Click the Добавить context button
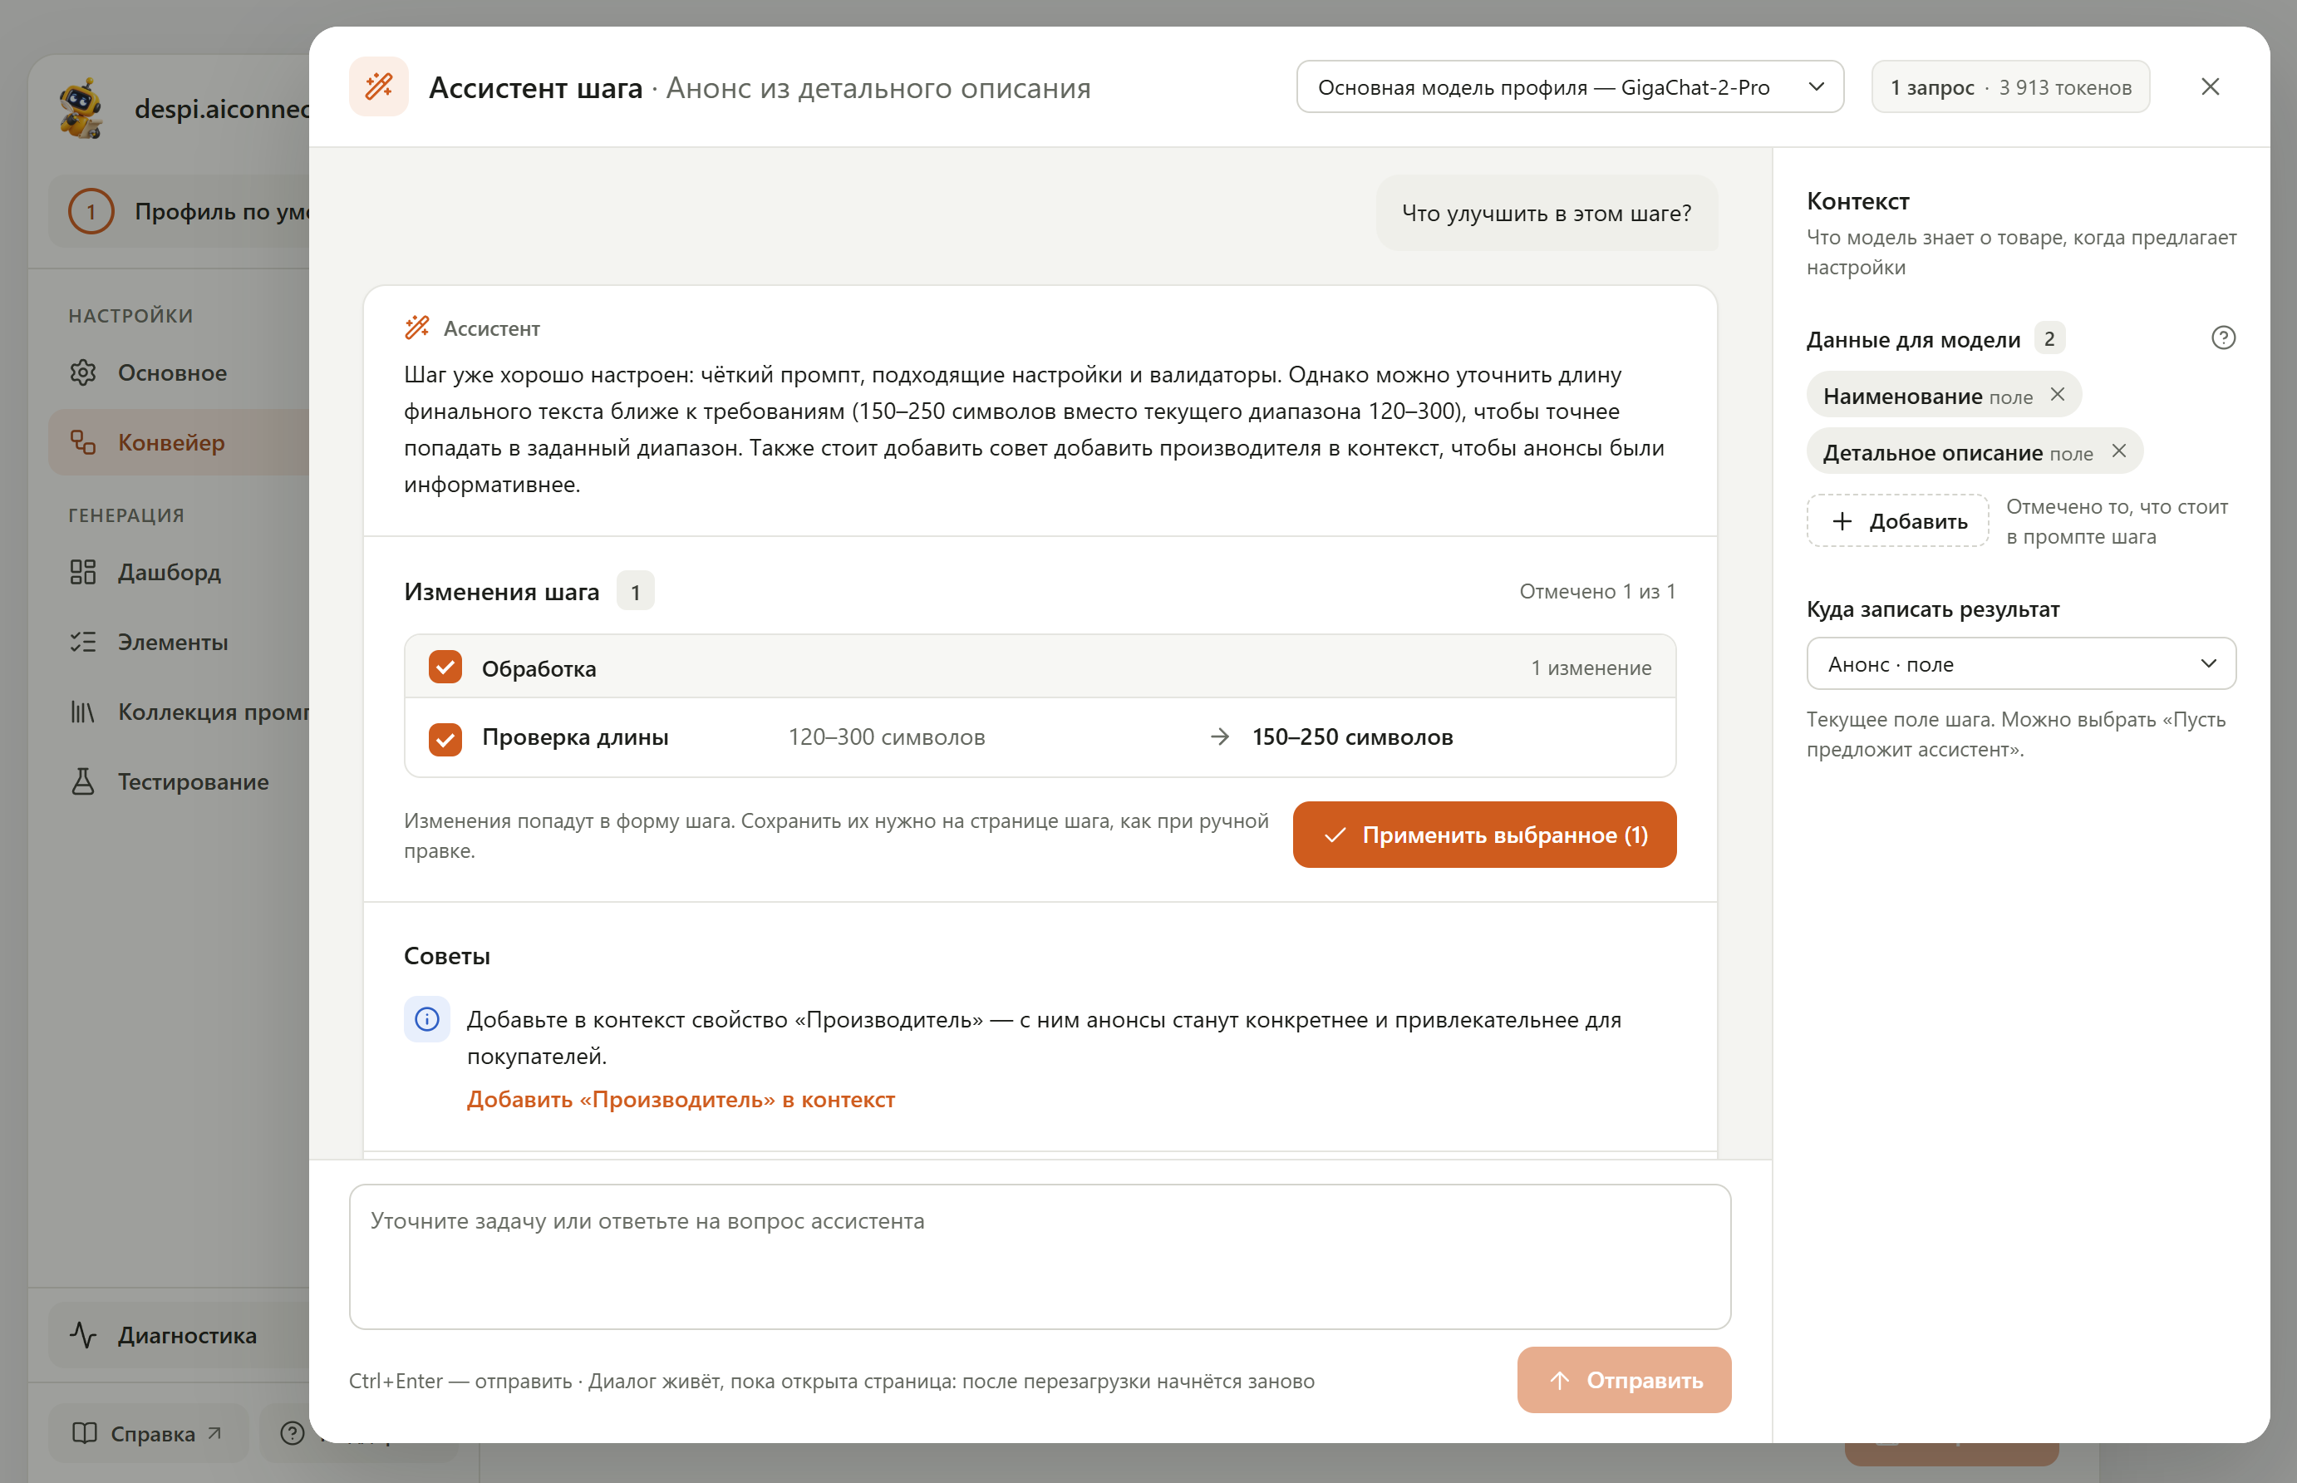 pos(1897,521)
